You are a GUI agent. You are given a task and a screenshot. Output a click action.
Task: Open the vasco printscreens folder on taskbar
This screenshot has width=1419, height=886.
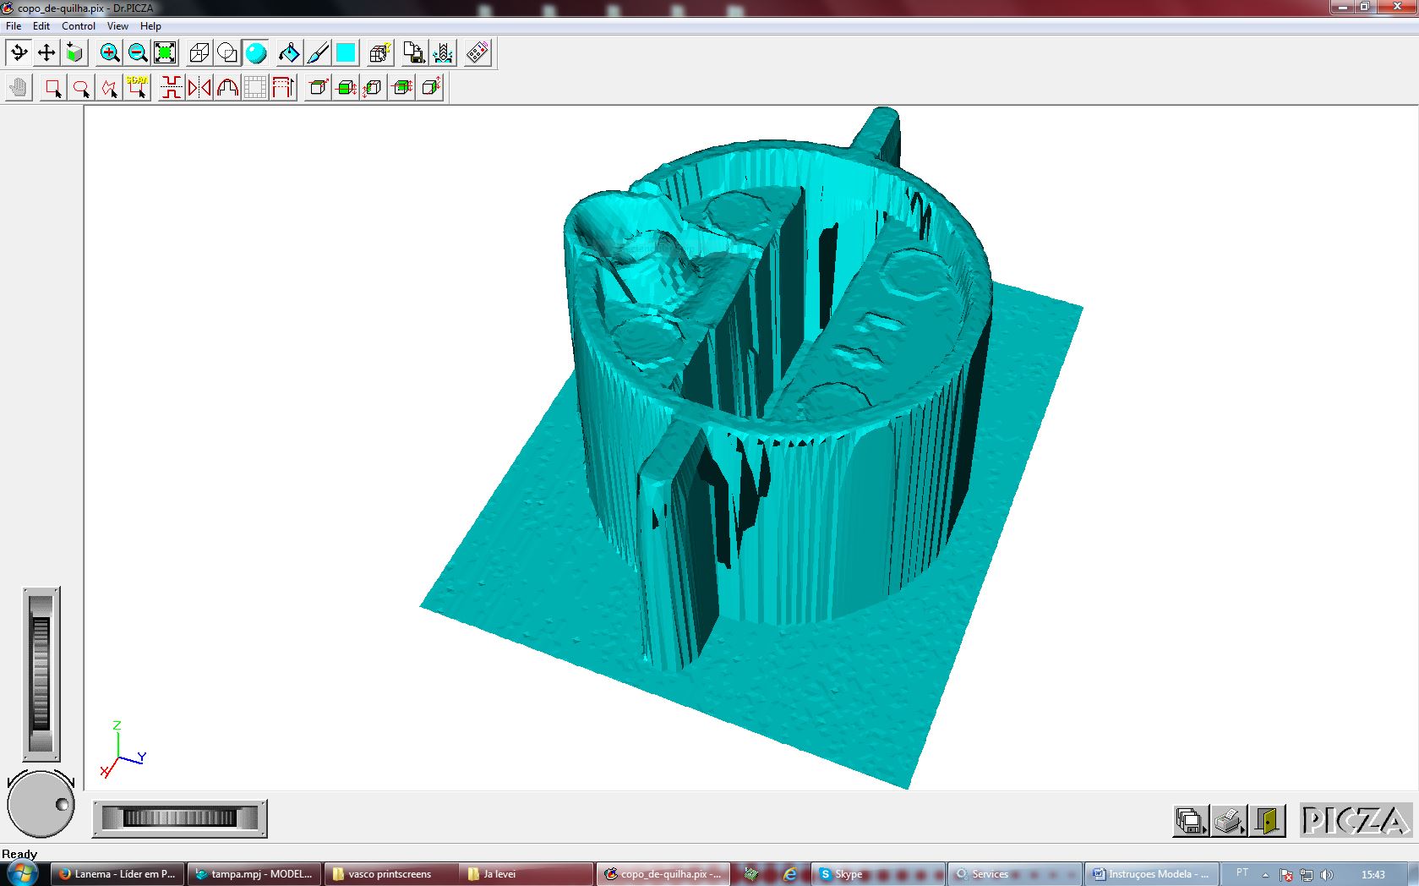coord(391,874)
